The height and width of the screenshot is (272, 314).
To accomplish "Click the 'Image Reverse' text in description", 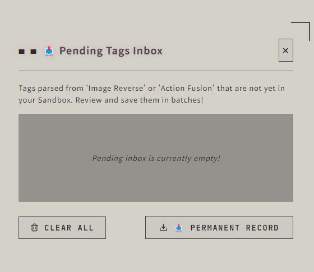I will pyautogui.click(x=116, y=89).
